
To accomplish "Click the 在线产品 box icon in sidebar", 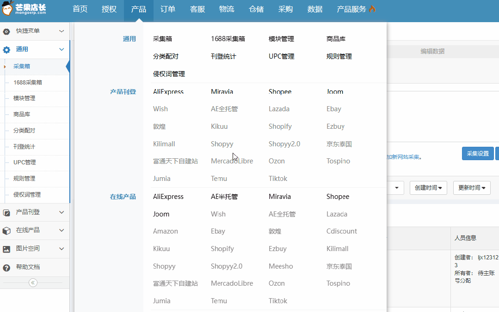I will click(x=6, y=231).
